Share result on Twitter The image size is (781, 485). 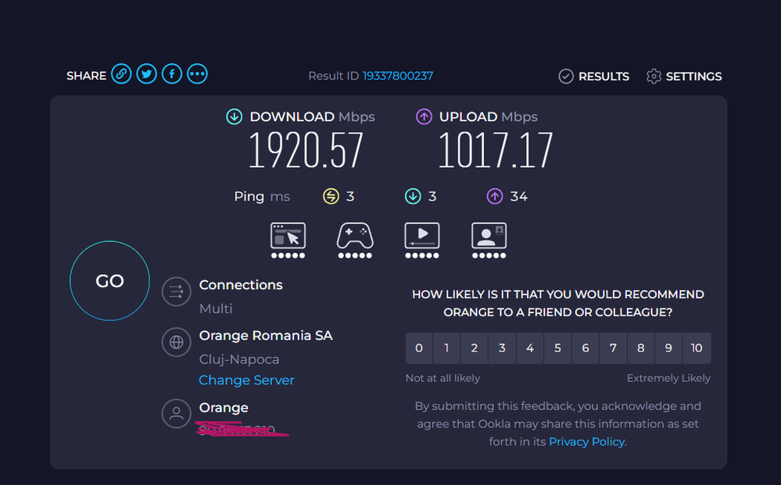coord(146,74)
